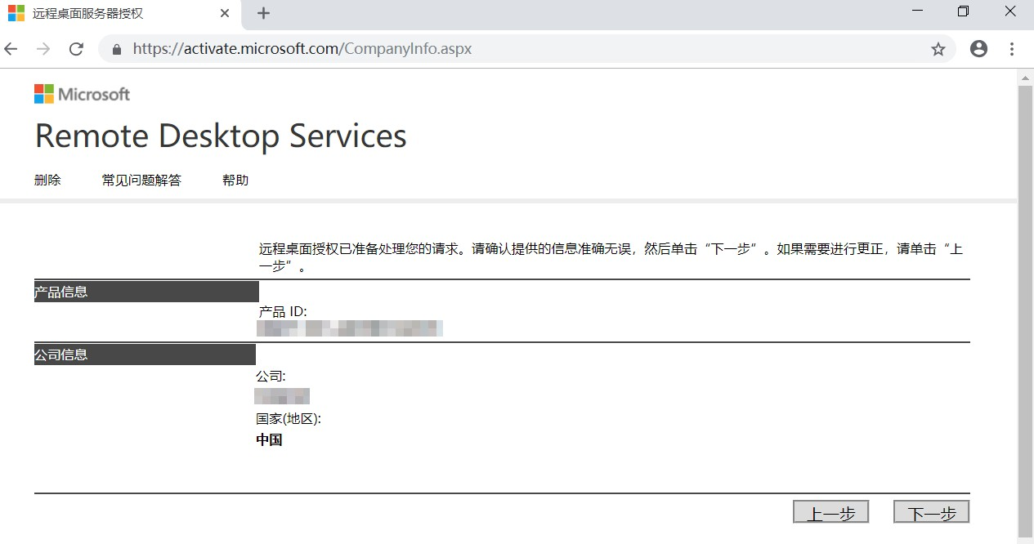Viewport: 1034px width, 544px height.
Task: Minimize the browser window
Action: (918, 11)
